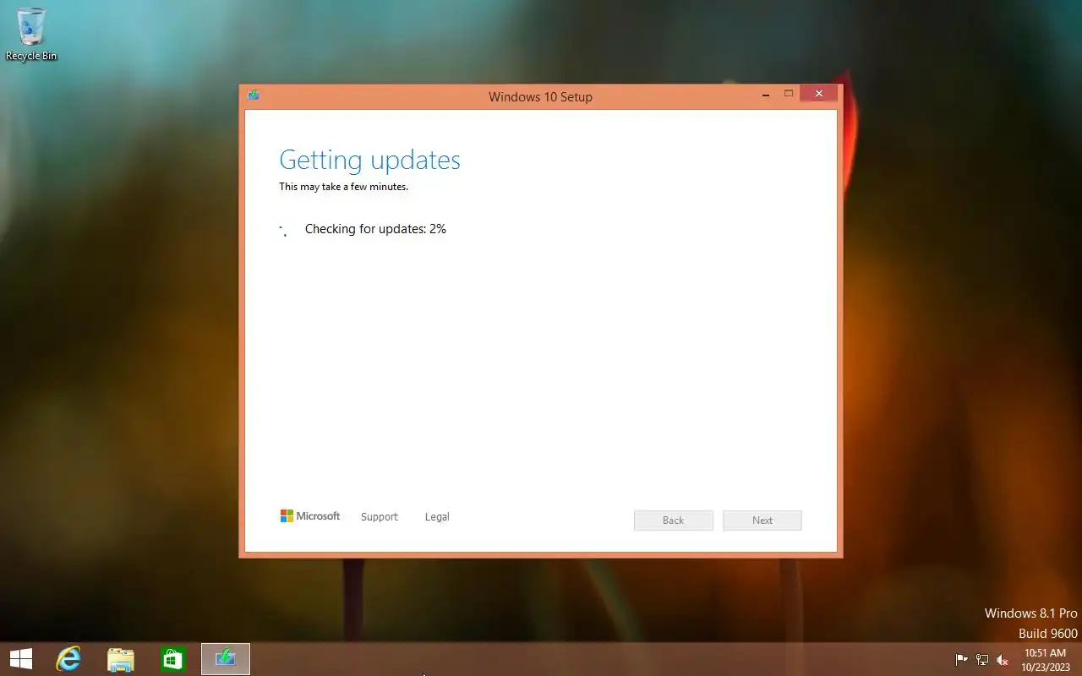Click the Windows Start button

(x=20, y=659)
